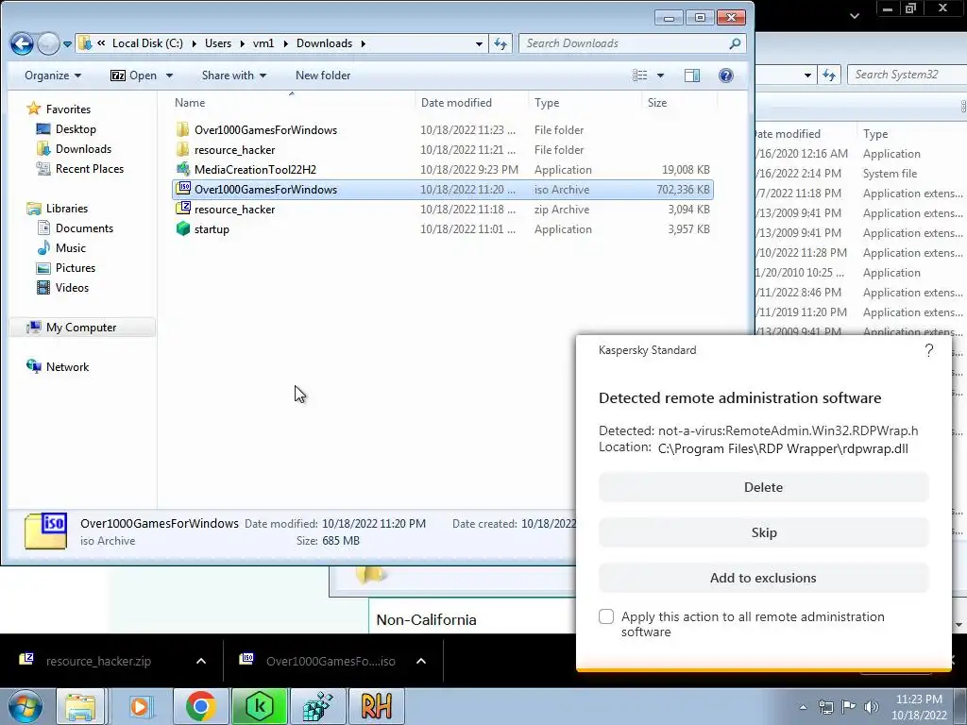Click the Search System32 field

907,75
